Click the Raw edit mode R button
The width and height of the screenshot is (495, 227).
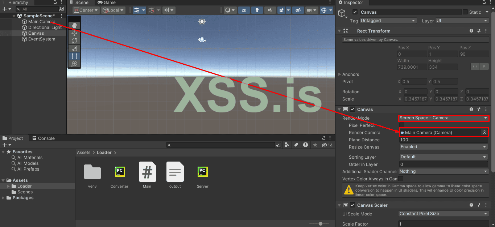(x=484, y=67)
